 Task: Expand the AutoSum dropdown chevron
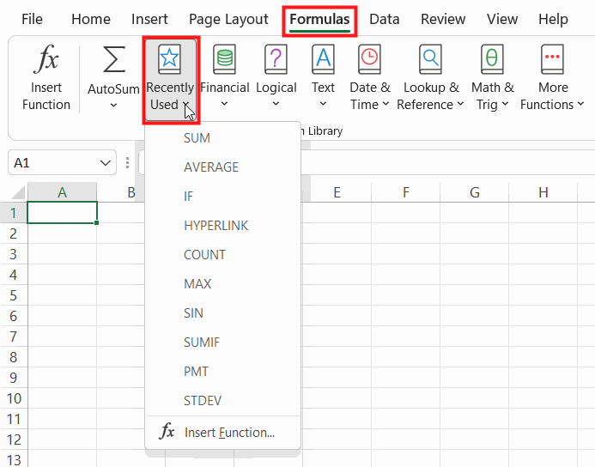[113, 106]
